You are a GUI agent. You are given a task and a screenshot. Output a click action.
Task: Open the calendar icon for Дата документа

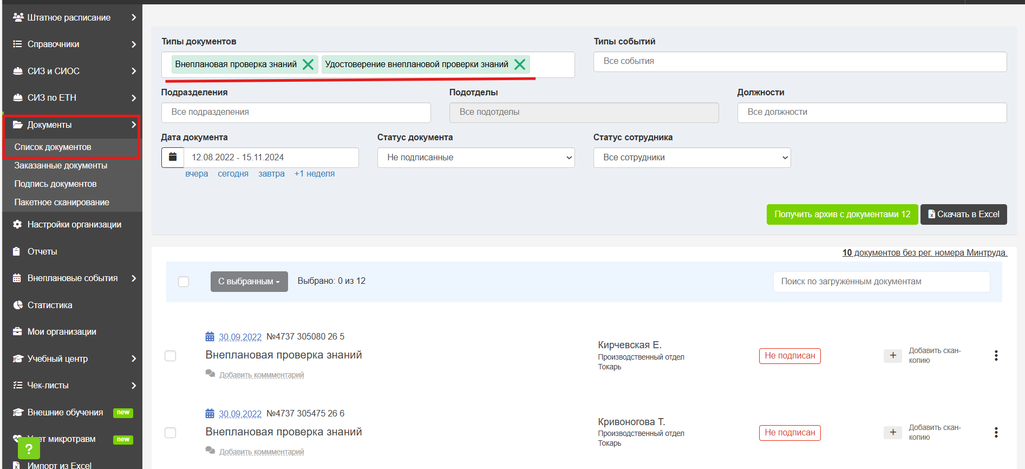(173, 157)
